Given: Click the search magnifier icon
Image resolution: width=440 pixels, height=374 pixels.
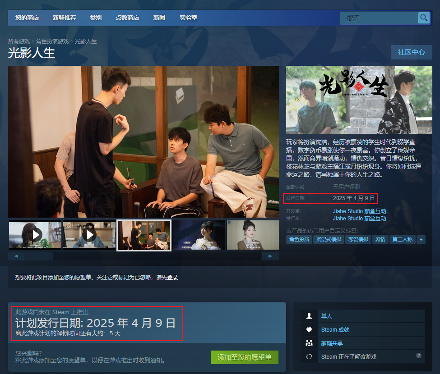Looking at the screenshot, I should click(x=424, y=18).
